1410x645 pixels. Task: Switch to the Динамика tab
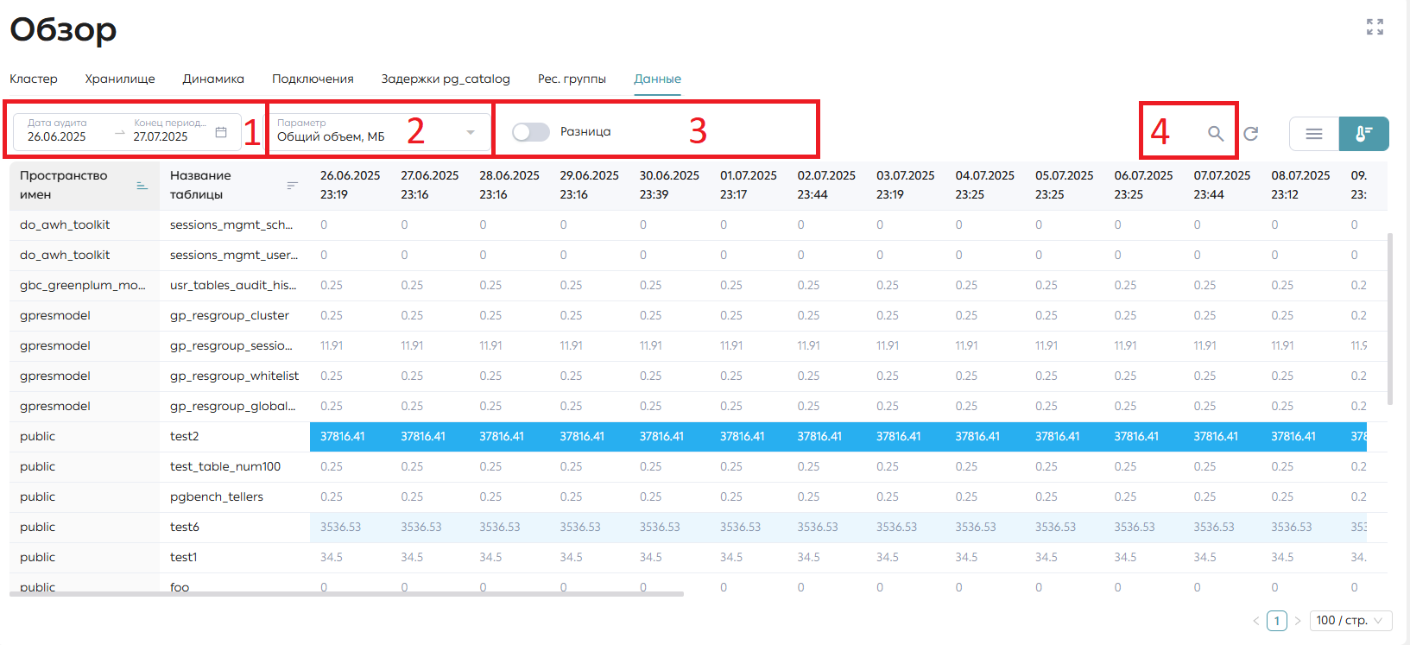(213, 79)
